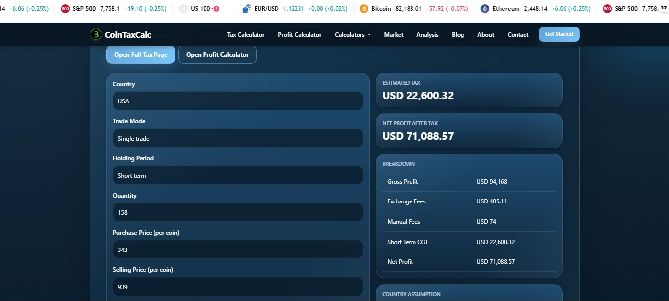
Task: Open the Holding Period dropdown
Action: [x=238, y=175]
